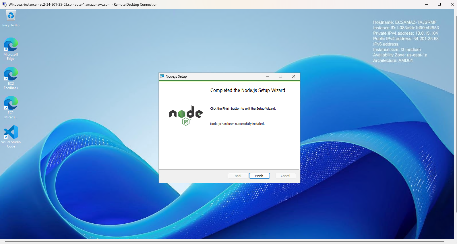Close the Remote Desktop Connection window
Screen dimensions: 457x244
point(452,4)
